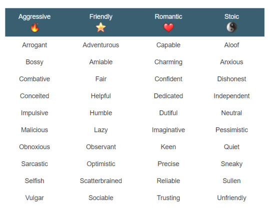Click the yin-yang icon under Stoic
Image resolution: width=270 pixels, height=213 pixels.
point(231,27)
